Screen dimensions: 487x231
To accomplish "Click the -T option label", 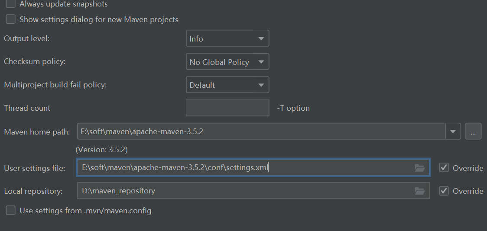I will [293, 108].
